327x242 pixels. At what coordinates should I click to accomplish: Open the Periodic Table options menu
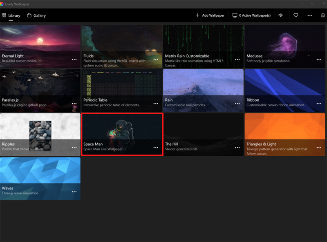click(156, 104)
